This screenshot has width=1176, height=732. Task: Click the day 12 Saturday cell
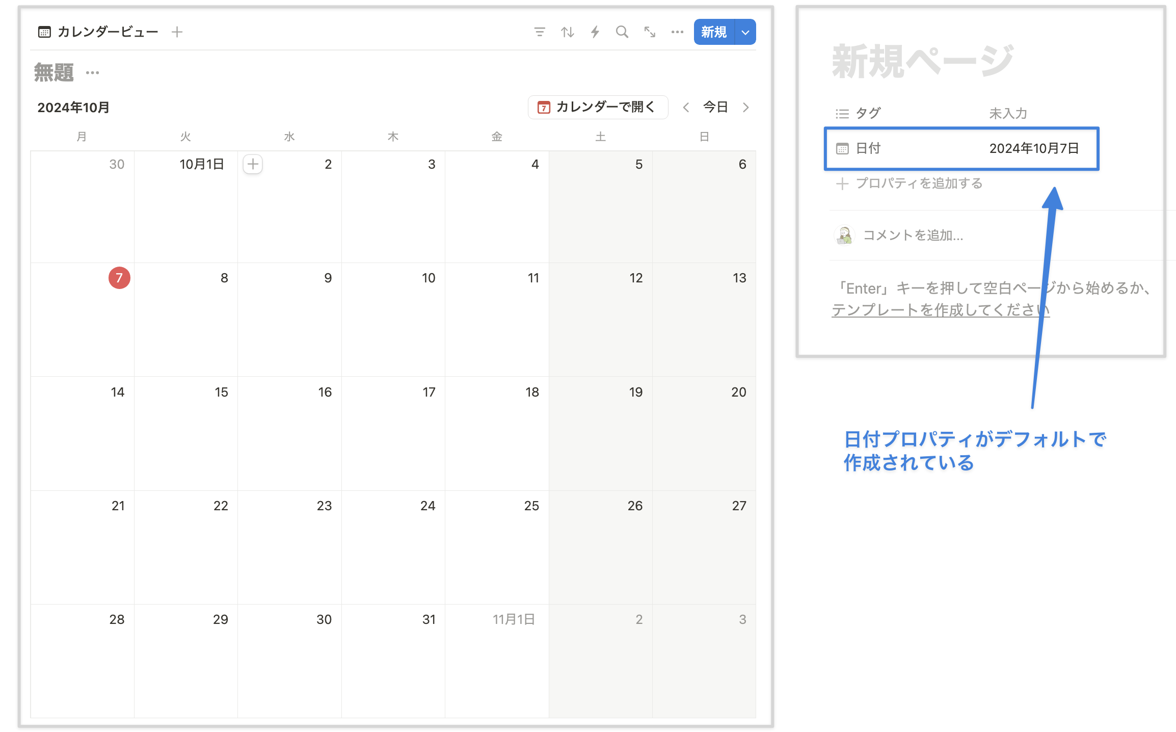pyautogui.click(x=601, y=320)
